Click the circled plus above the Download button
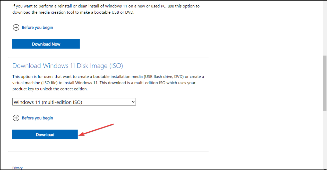This screenshot has height=170, width=327. pyautogui.click(x=16, y=118)
